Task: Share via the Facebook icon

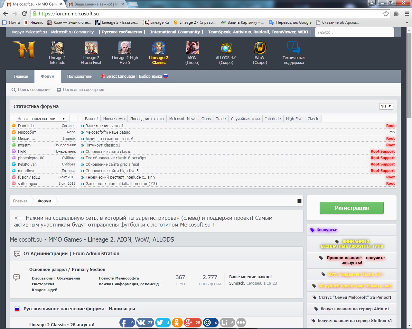Action: pyautogui.click(x=127, y=323)
